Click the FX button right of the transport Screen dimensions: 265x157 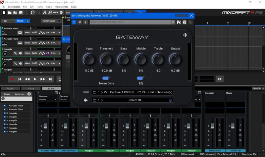click(x=220, y=79)
